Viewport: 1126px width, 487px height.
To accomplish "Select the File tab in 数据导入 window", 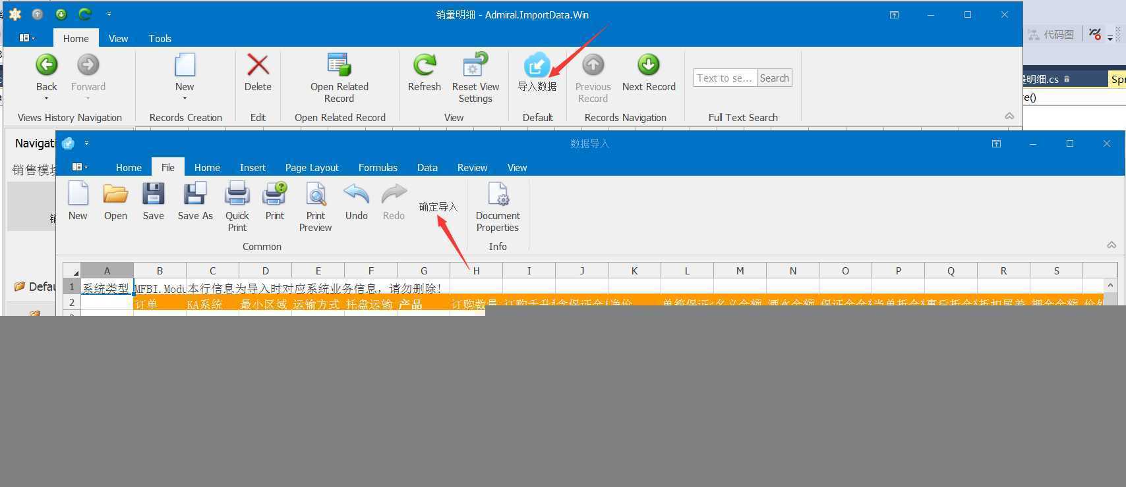I will pyautogui.click(x=168, y=167).
